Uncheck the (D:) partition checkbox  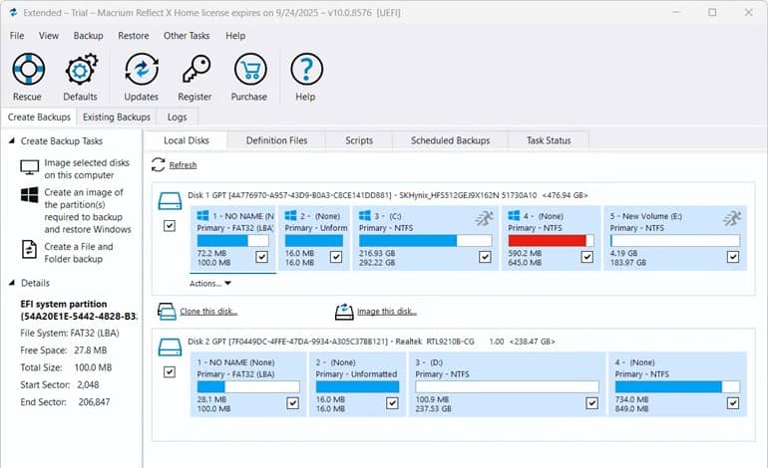[591, 403]
